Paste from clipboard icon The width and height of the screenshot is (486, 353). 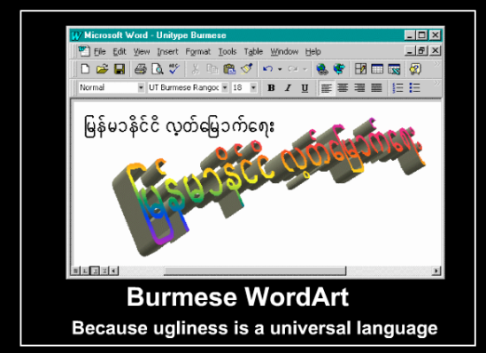click(229, 69)
